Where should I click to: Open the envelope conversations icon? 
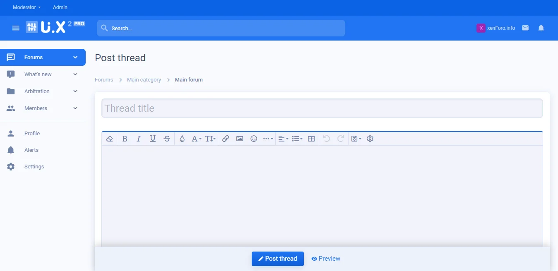pos(525,28)
